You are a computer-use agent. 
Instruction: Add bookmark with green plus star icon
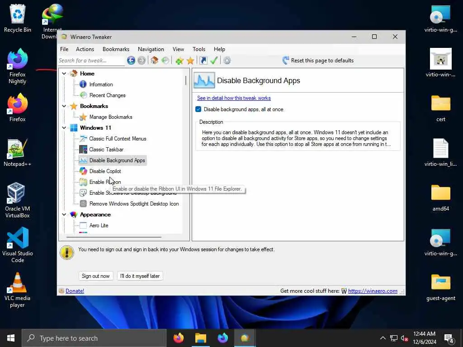(179, 61)
